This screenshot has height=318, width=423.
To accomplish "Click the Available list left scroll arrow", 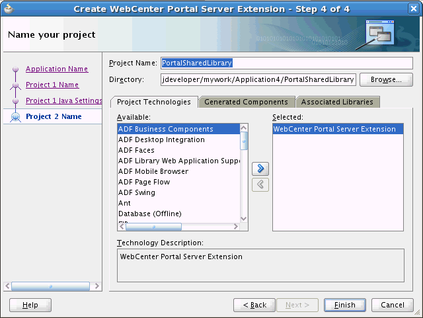I will click(x=122, y=227).
